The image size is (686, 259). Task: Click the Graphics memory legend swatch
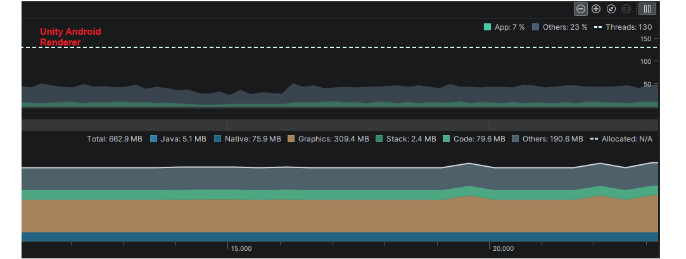[291, 139]
